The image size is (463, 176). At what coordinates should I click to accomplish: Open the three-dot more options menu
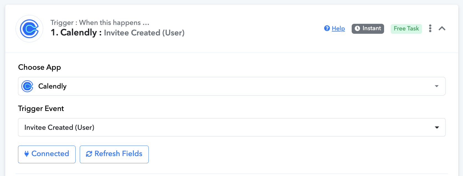[x=430, y=28]
